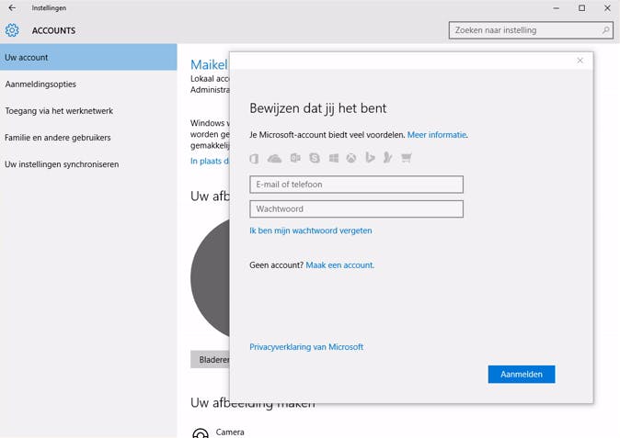The height and width of the screenshot is (438, 620).
Task: Focus the Wachtwoord field
Action: (356, 208)
